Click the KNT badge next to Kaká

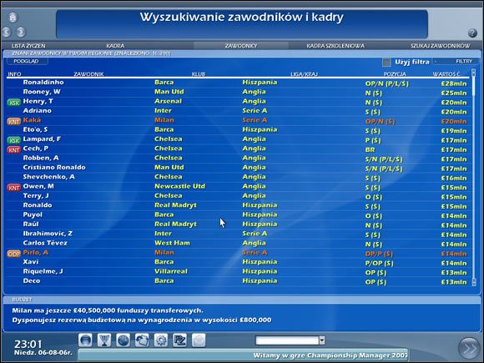[14, 121]
